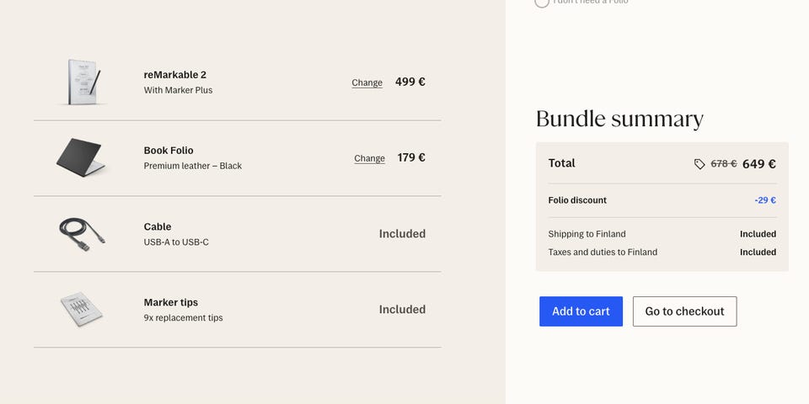Click the Cable item title
Viewport: 809px width, 404px height.
[158, 226]
